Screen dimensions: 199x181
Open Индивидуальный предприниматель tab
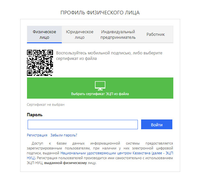118,35
